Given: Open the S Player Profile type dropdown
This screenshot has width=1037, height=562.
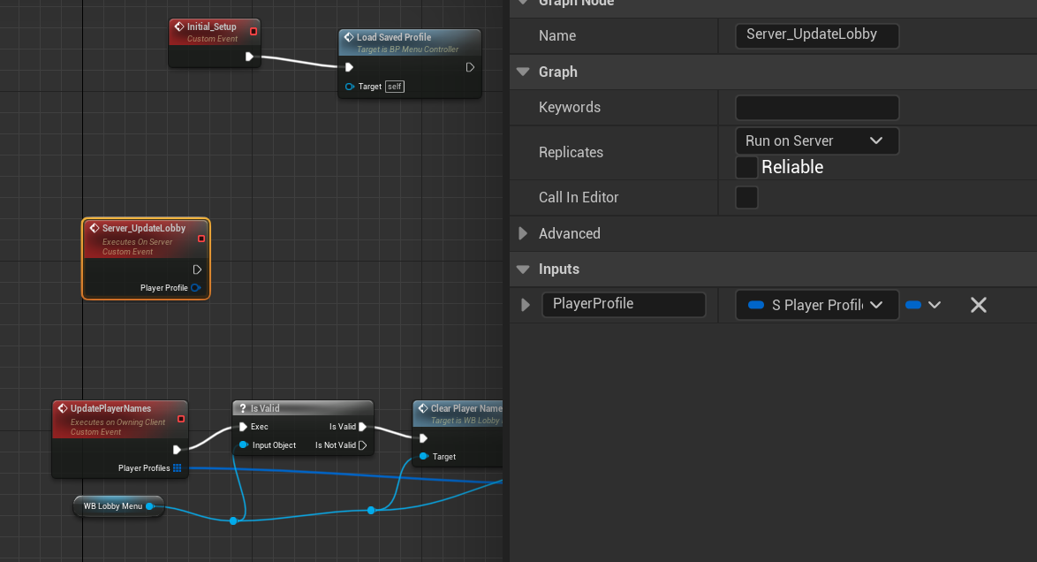Looking at the screenshot, I should [x=817, y=305].
